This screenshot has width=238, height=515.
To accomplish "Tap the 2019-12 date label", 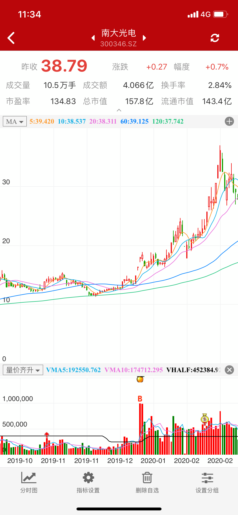I will (120, 461).
